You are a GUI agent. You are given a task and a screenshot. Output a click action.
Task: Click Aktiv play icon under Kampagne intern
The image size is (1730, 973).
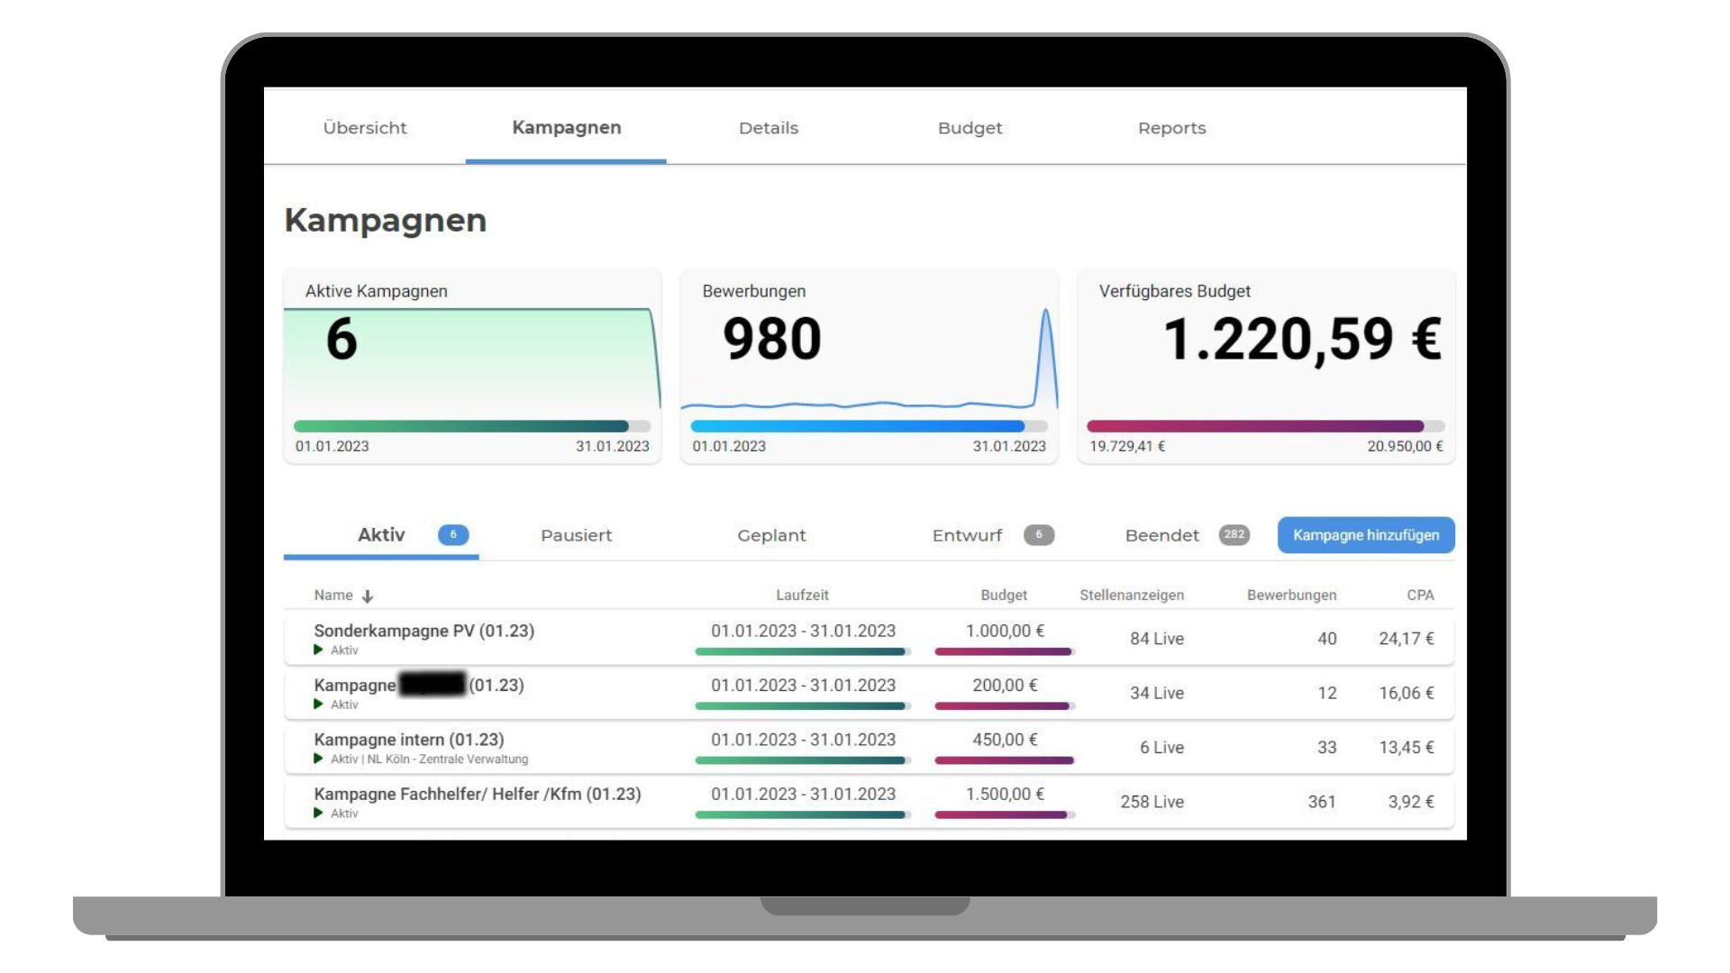click(318, 759)
